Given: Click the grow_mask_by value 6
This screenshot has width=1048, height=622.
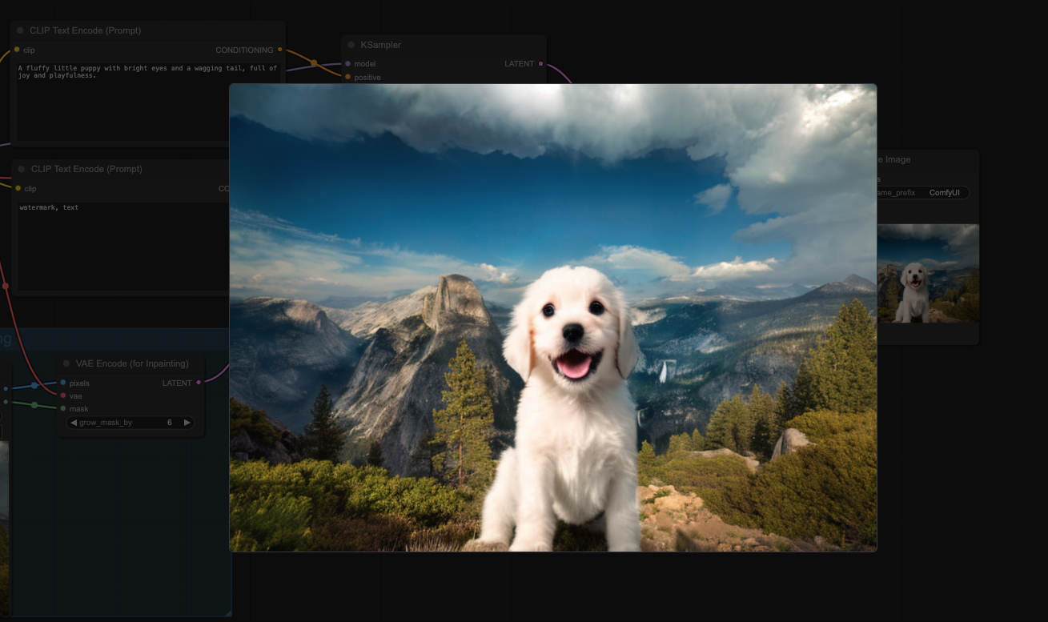Looking at the screenshot, I should [170, 422].
